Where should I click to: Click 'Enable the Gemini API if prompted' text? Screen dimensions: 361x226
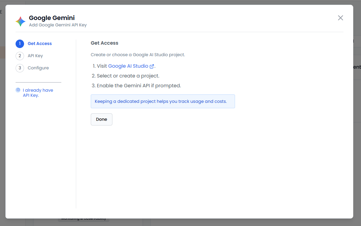139,86
